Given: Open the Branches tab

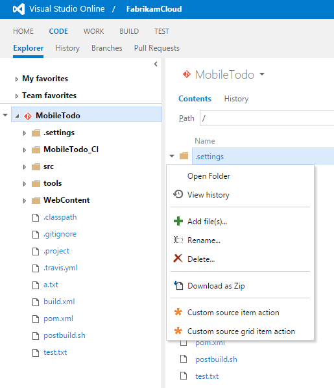Looking at the screenshot, I should click(x=107, y=48).
